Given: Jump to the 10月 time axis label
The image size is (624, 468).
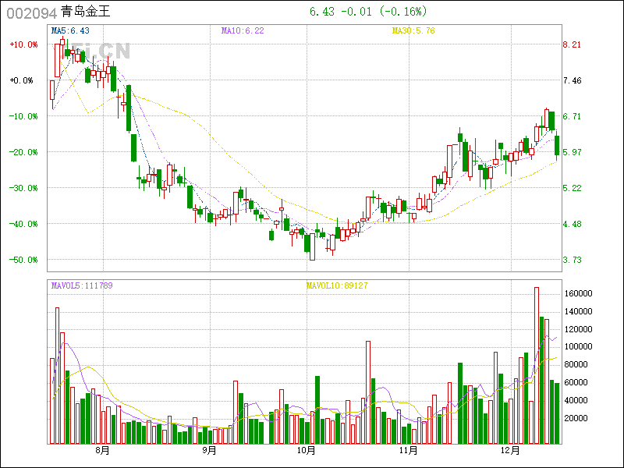Looking at the screenshot, I should 307,451.
